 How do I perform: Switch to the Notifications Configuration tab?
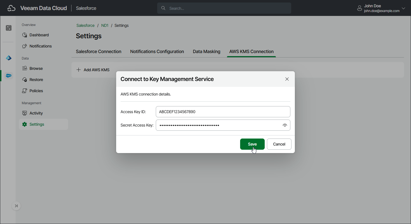point(157,52)
